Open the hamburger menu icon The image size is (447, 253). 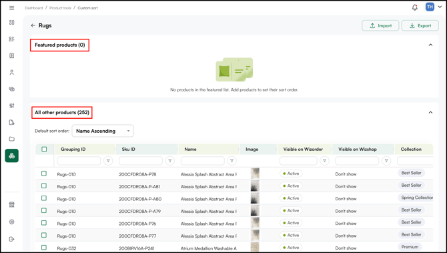(12, 8)
